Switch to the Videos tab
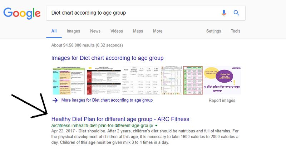286x151 pixels. point(117,31)
